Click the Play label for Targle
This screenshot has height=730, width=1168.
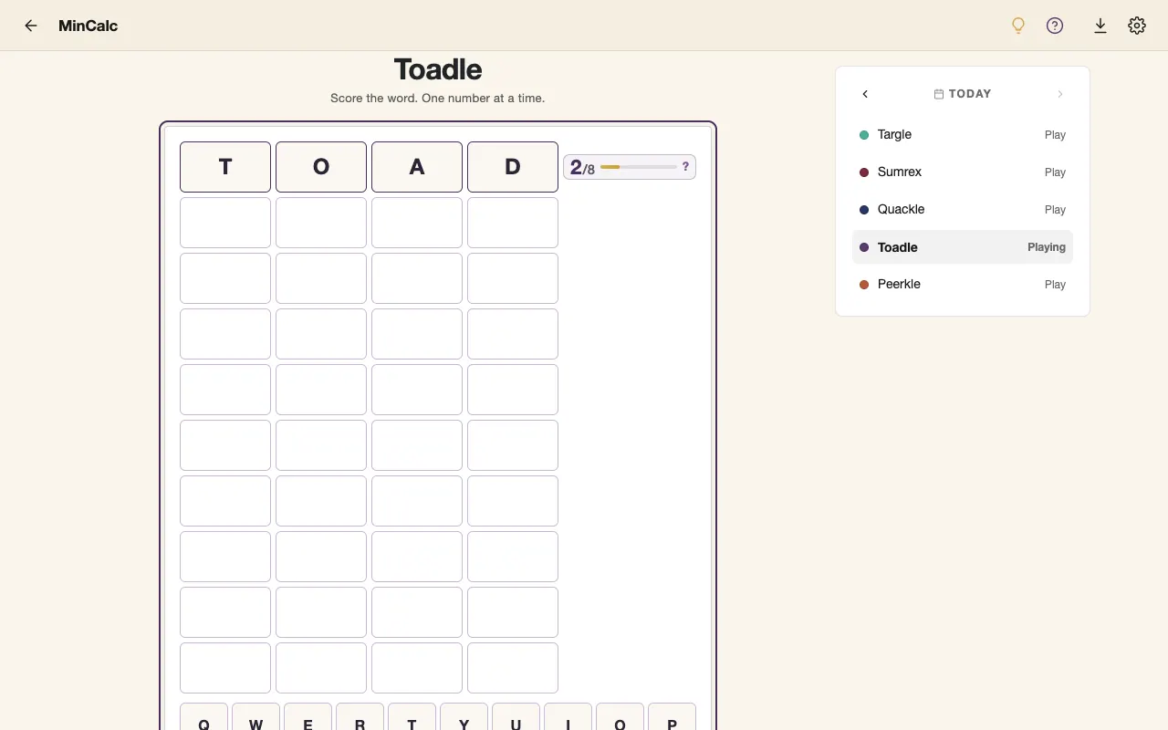coord(1055,135)
